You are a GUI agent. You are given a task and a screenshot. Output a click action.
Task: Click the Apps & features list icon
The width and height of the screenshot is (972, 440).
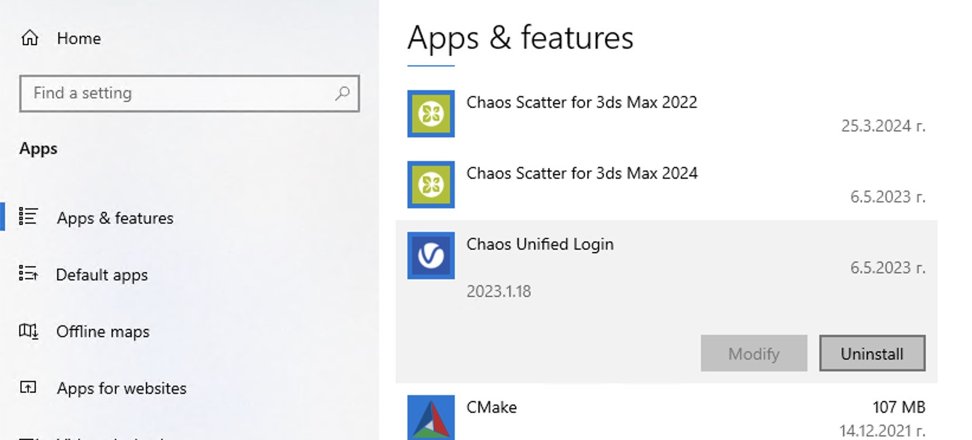pos(28,216)
